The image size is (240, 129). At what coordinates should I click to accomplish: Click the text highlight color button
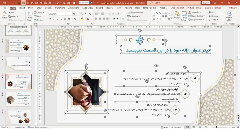(82, 19)
